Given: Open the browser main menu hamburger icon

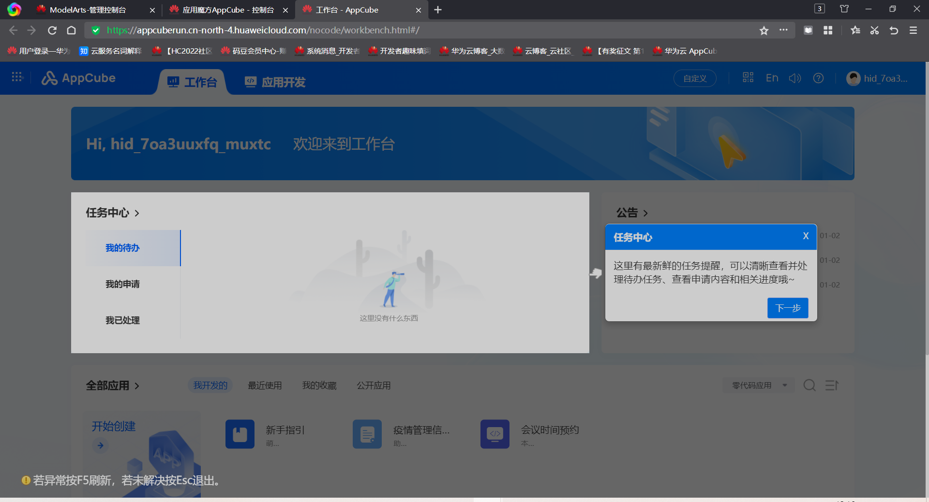Looking at the screenshot, I should (914, 30).
